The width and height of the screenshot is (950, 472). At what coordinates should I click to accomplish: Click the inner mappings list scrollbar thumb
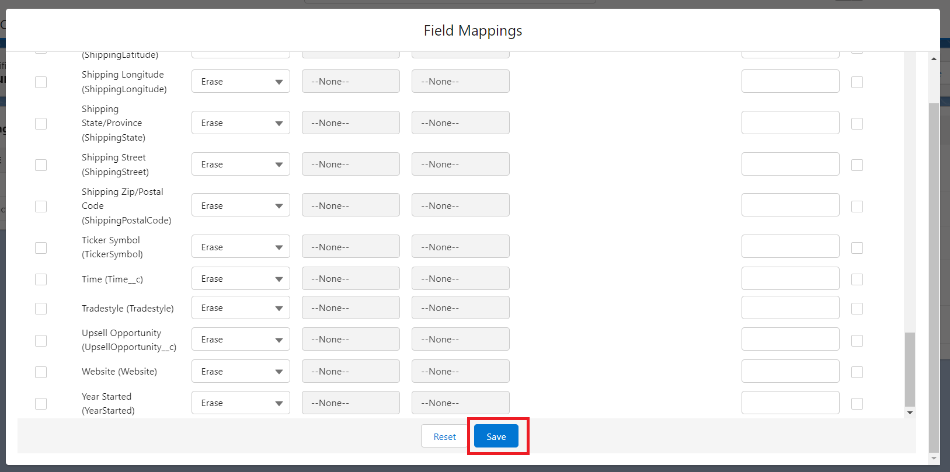(x=910, y=369)
